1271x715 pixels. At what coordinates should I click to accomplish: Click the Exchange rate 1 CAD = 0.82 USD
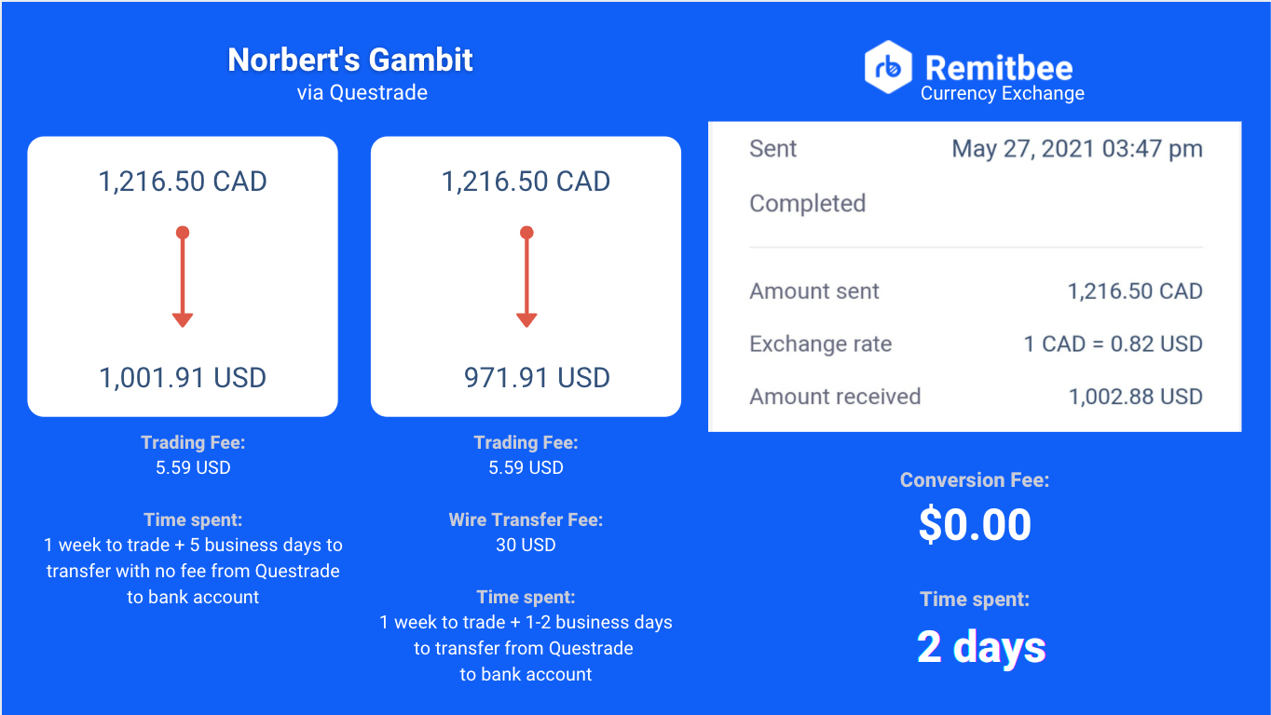pos(1113,344)
